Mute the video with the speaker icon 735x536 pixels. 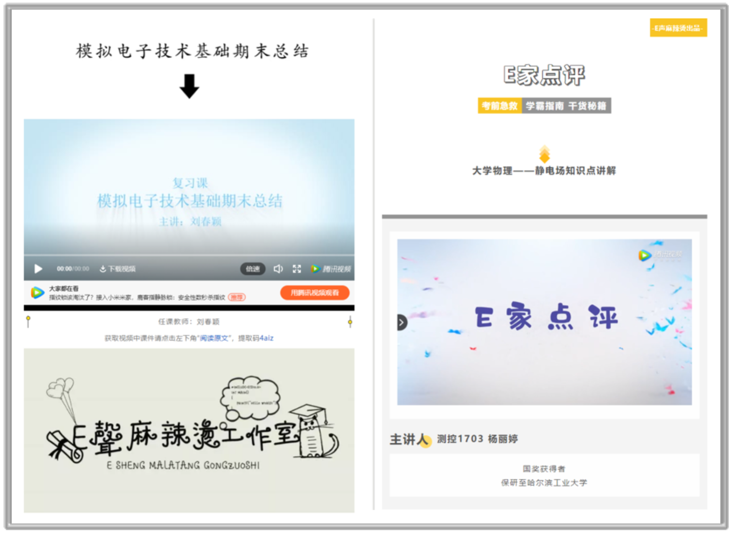(278, 269)
